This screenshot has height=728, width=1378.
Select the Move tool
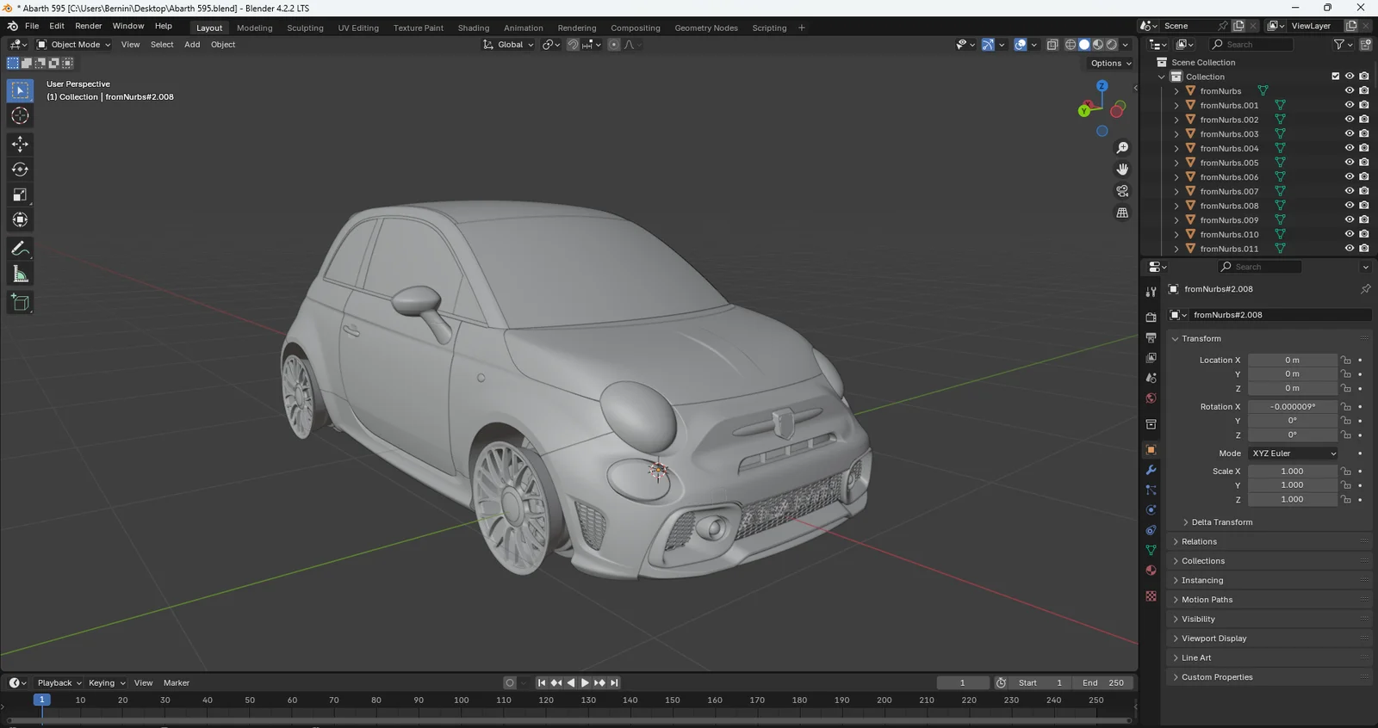pos(20,144)
